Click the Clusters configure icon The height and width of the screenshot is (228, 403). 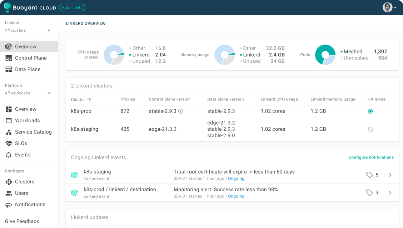[9, 182]
